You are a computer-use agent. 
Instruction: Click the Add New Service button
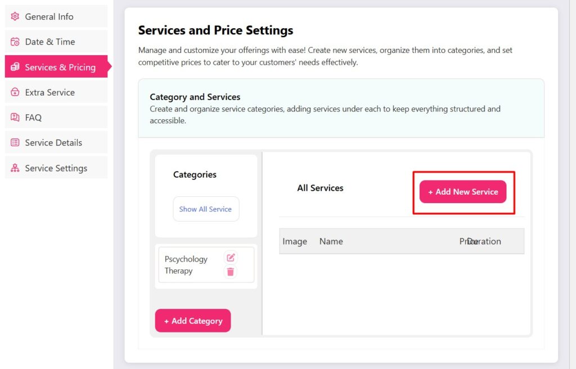coord(463,191)
